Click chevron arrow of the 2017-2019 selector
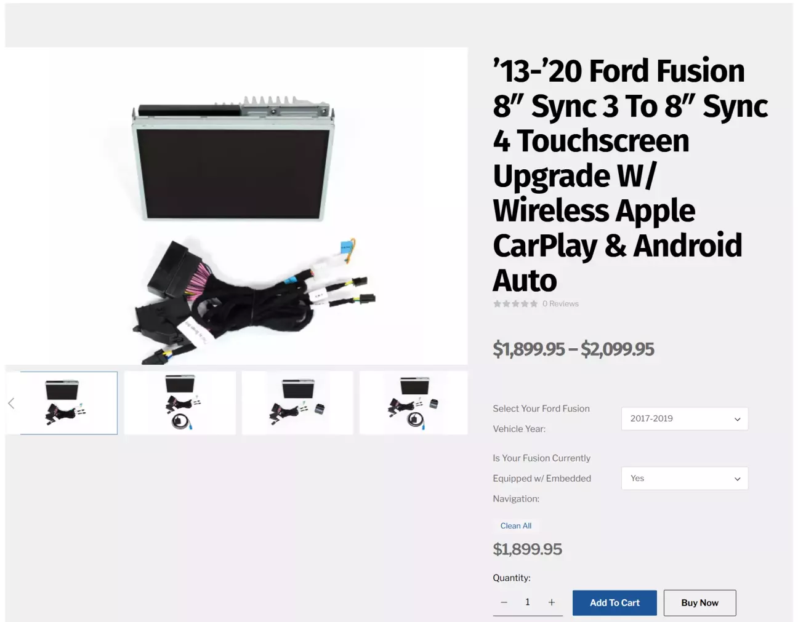The width and height of the screenshot is (798, 622). [x=737, y=420]
